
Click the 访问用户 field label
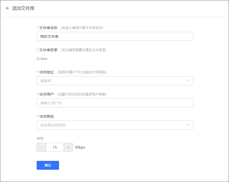[47, 94]
